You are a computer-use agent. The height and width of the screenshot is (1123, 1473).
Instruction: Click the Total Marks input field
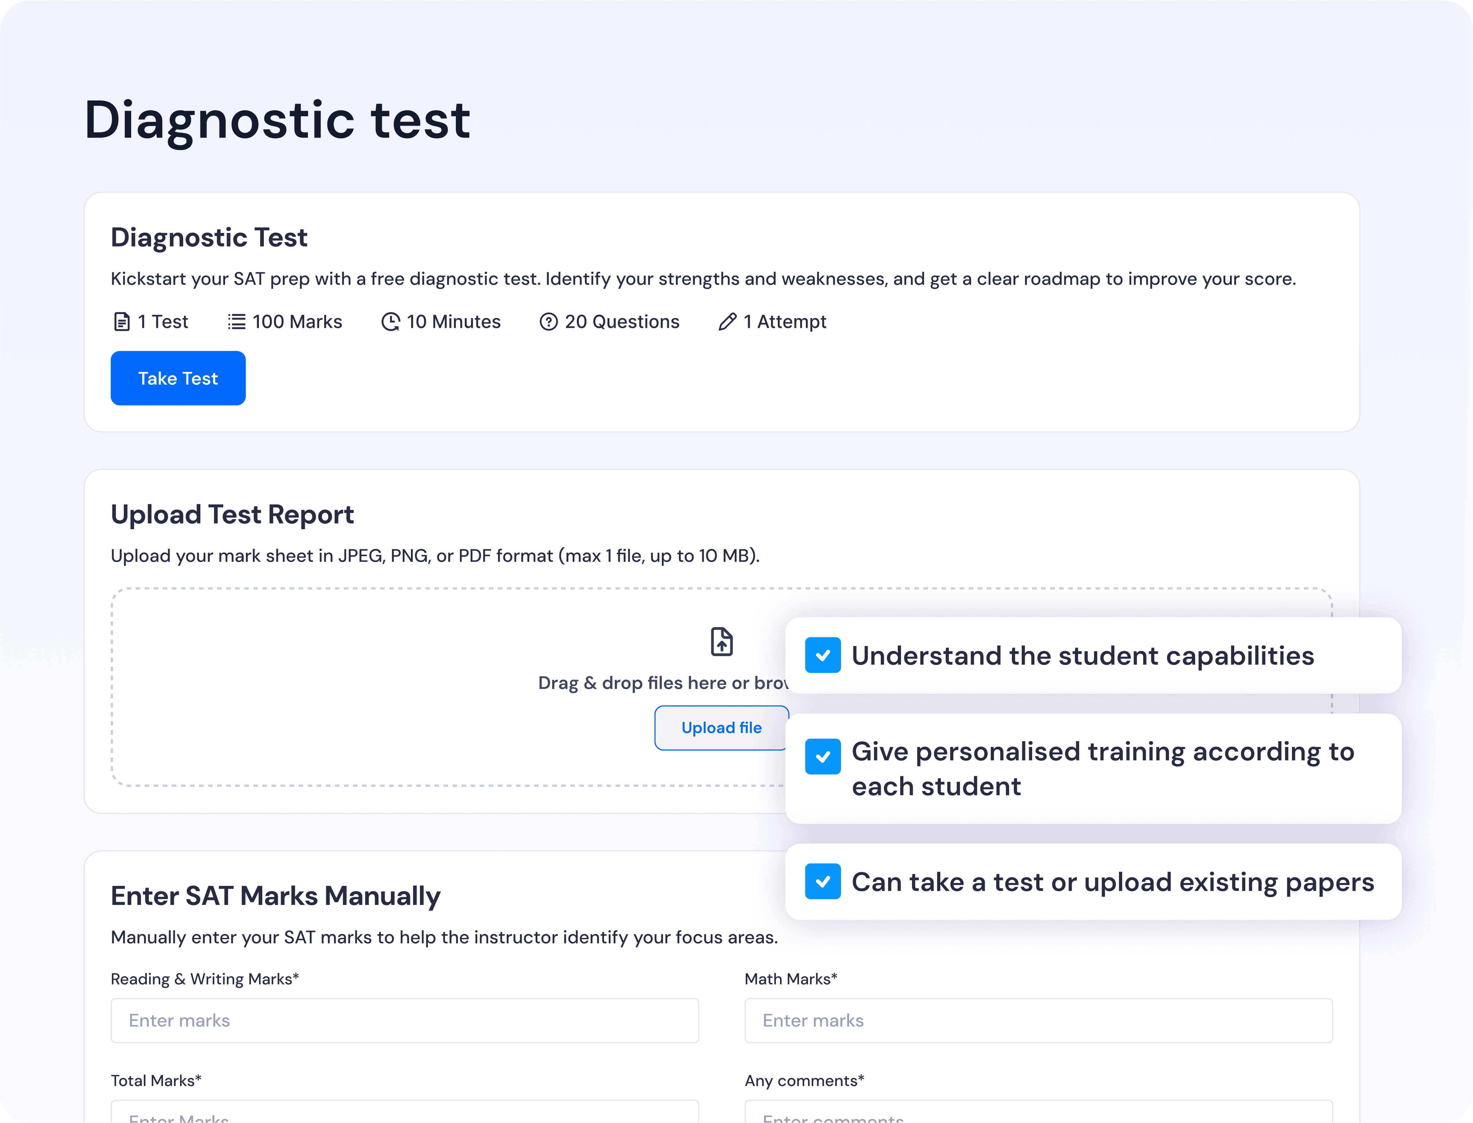pos(404,1113)
